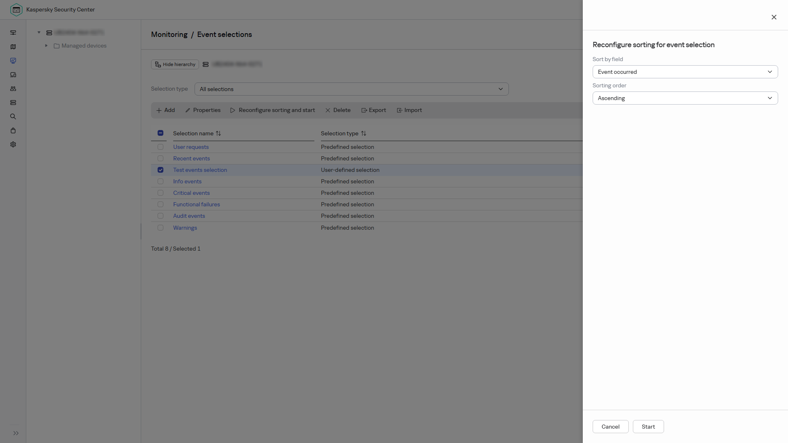Open the Sorting order dropdown
Viewport: 788px width, 443px height.
point(685,98)
